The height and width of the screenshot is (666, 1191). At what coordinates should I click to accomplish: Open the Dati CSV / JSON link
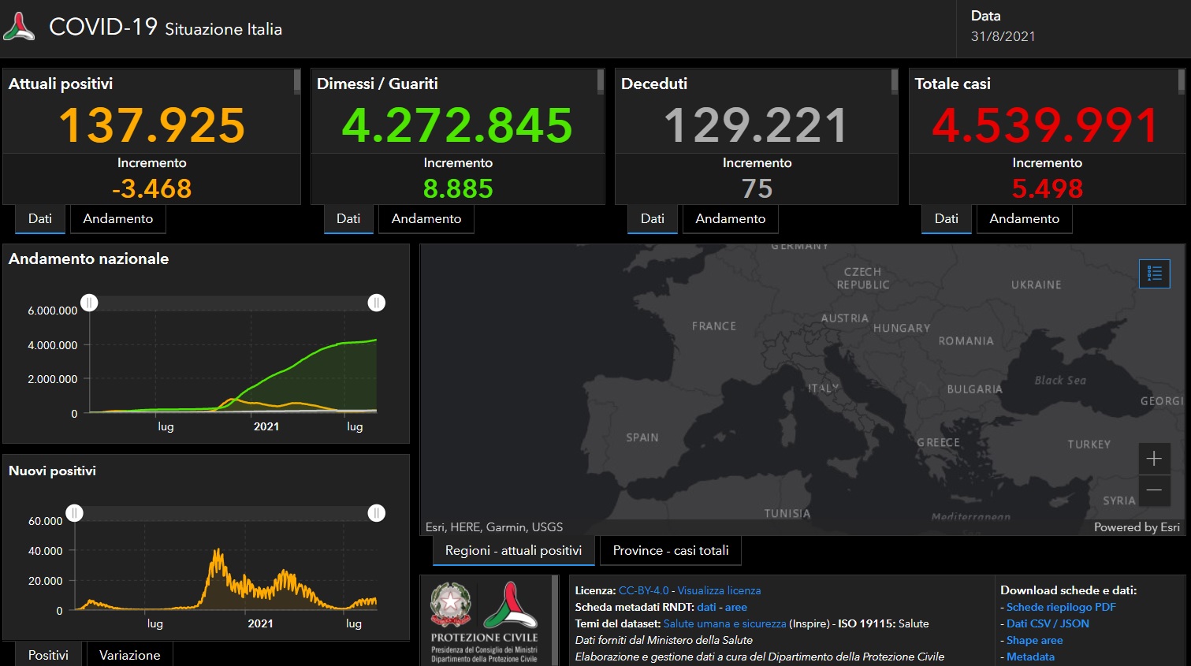pos(1048,623)
